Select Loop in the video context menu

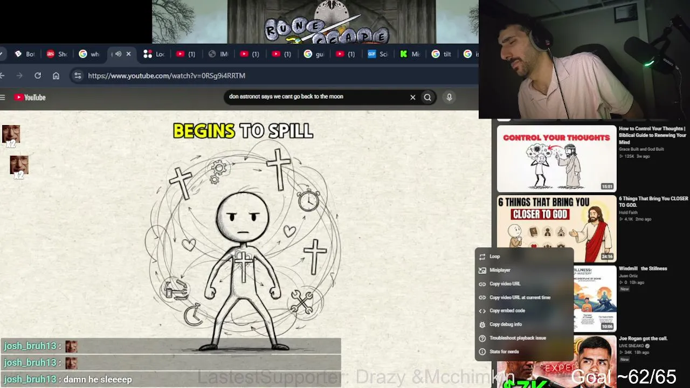point(523,257)
